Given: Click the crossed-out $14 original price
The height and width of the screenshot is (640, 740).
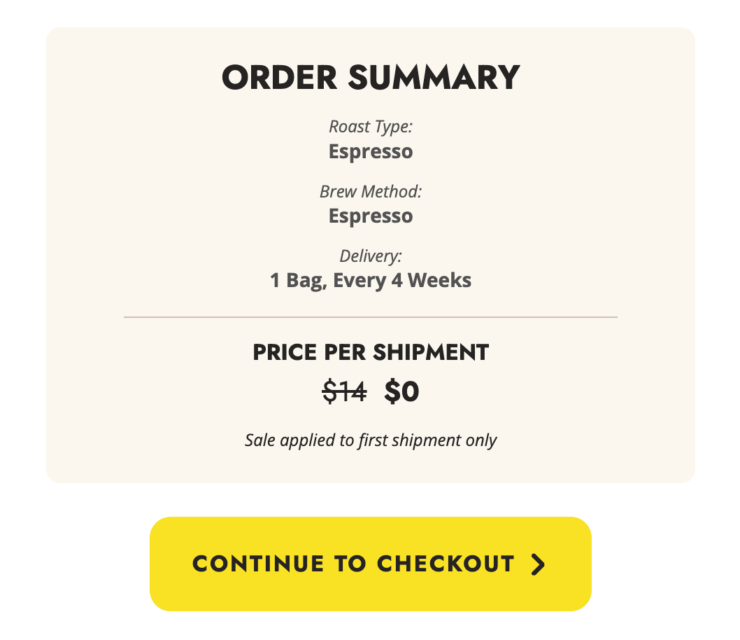Looking at the screenshot, I should point(344,392).
